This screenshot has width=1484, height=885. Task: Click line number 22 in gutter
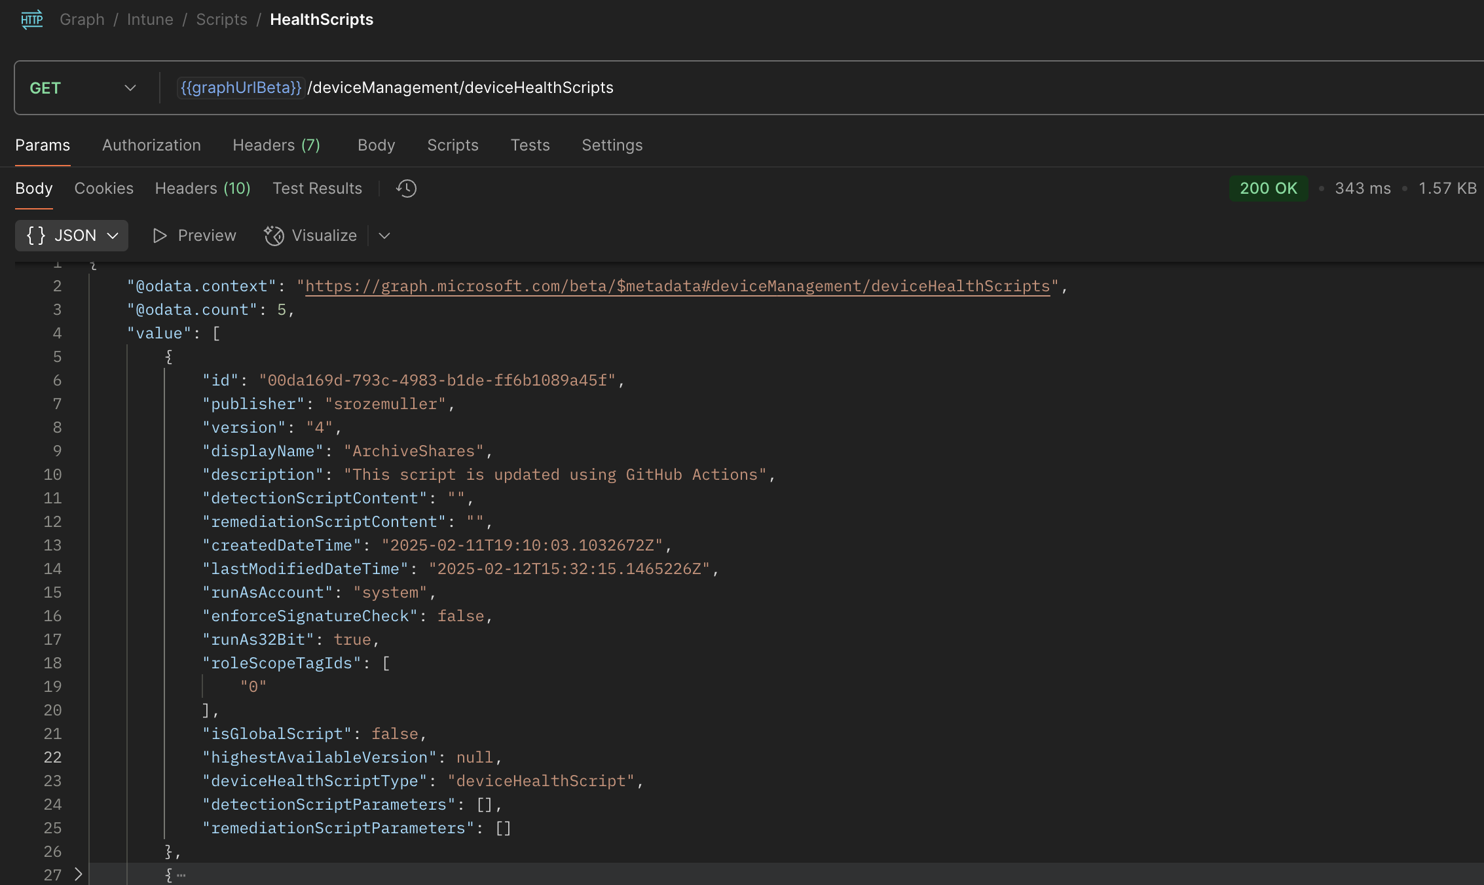click(52, 757)
